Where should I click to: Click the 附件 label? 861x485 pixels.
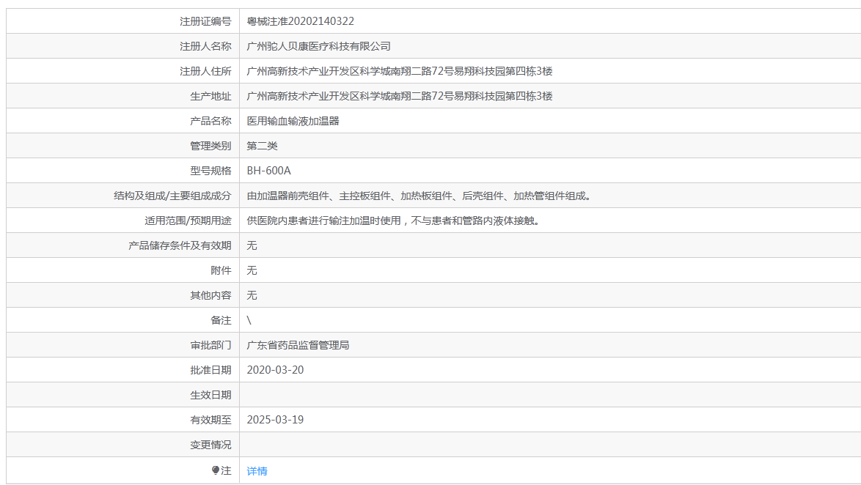click(221, 270)
